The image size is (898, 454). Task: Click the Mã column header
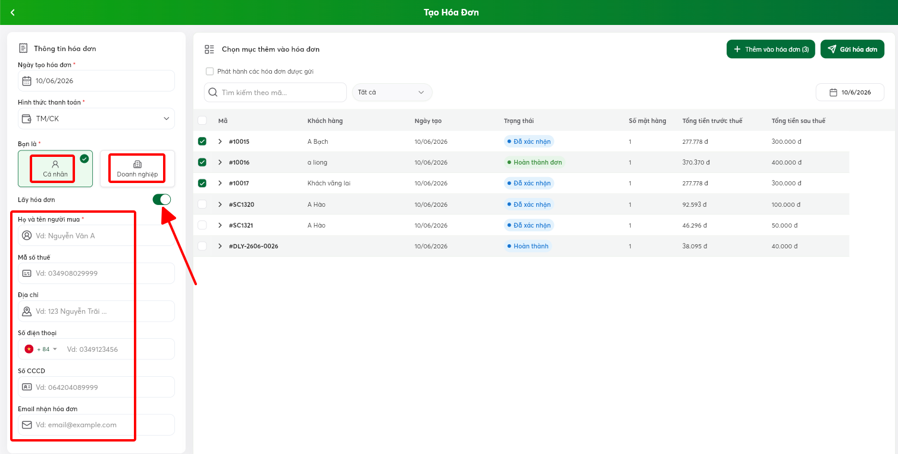click(x=223, y=121)
